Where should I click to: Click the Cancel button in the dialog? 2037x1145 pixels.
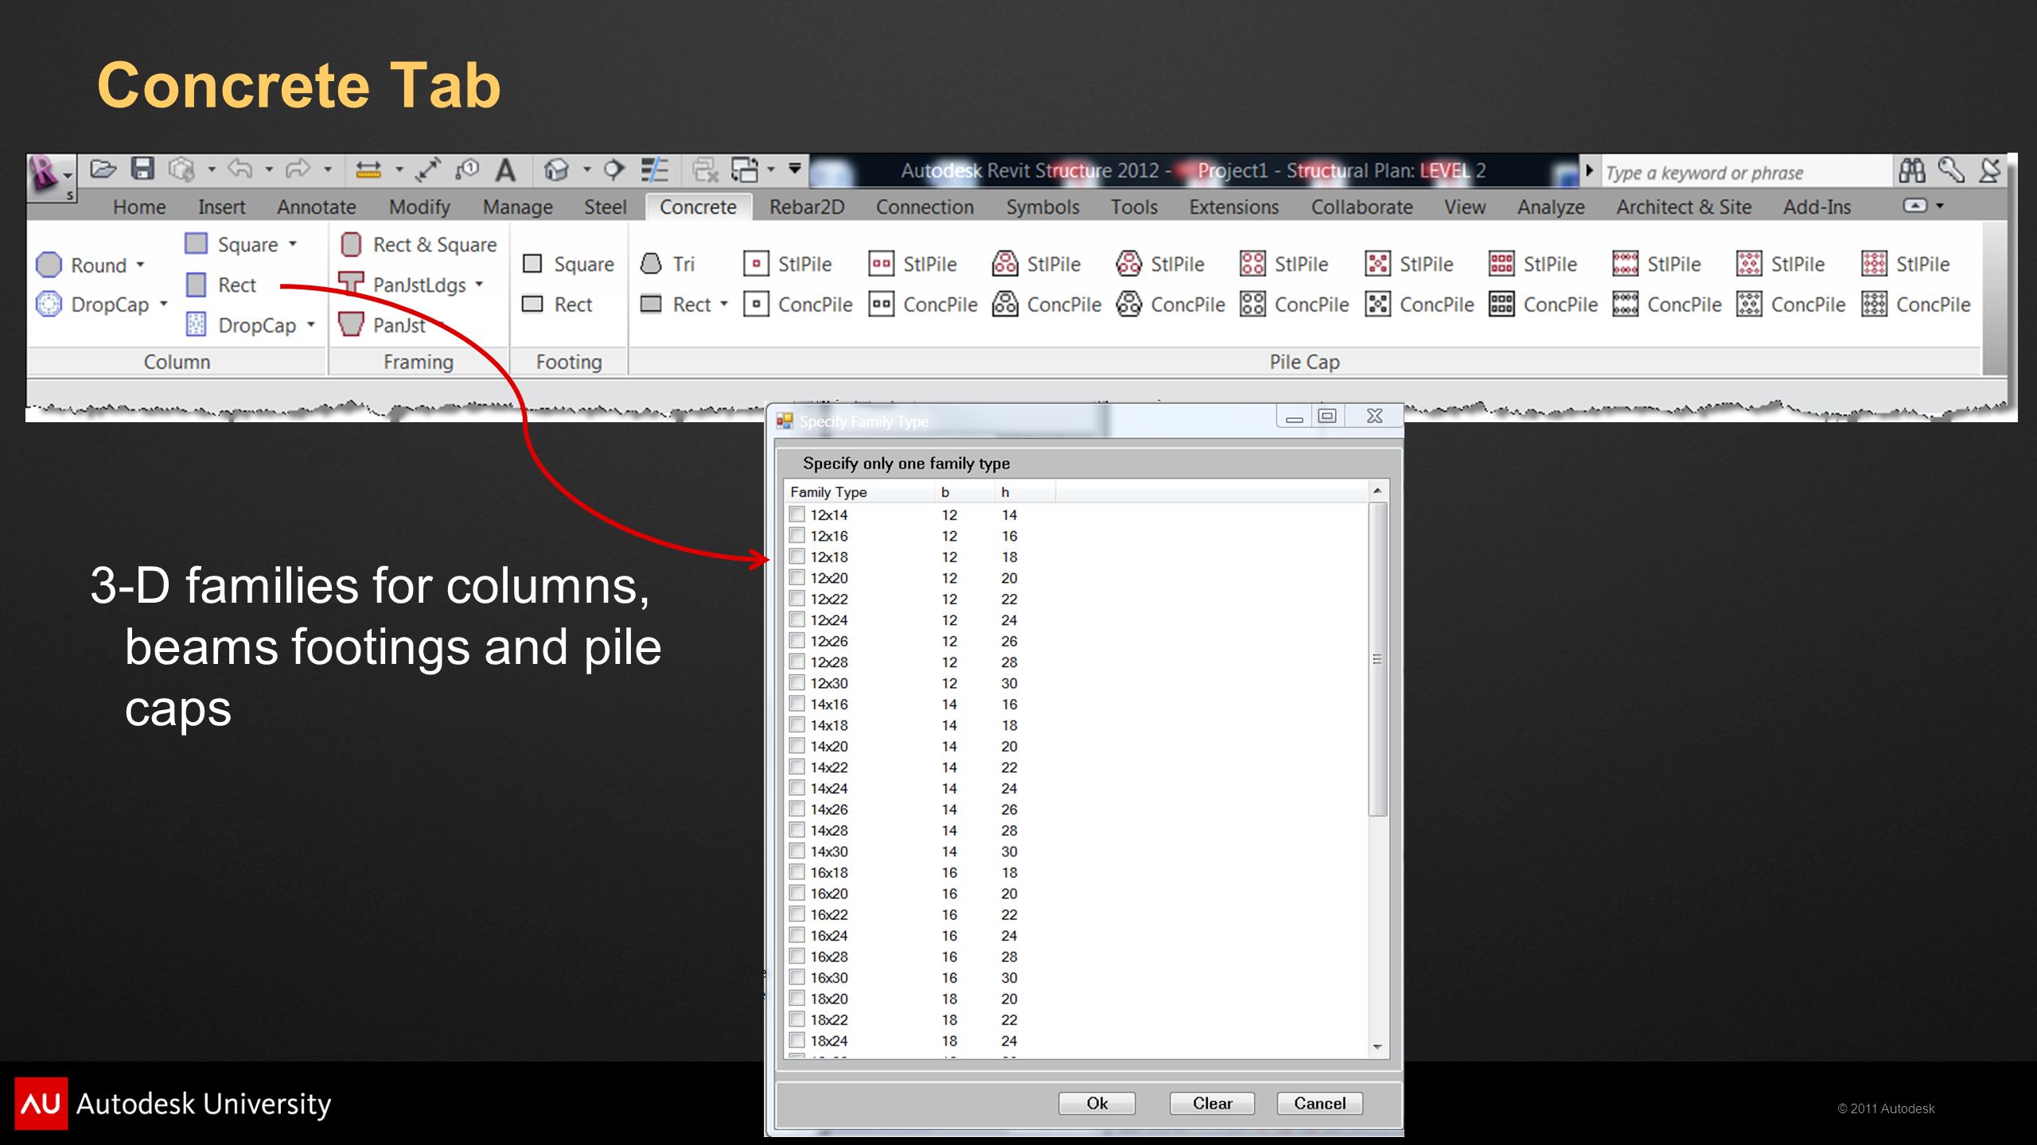1319,1103
